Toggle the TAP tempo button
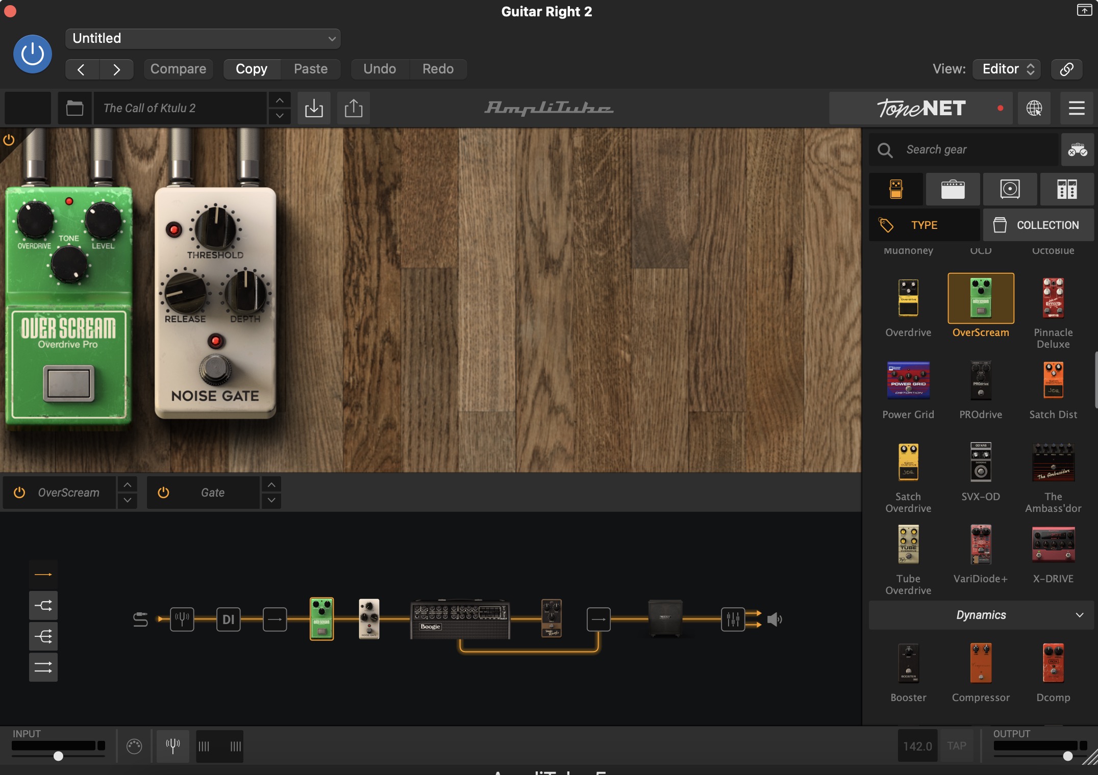 point(957,746)
